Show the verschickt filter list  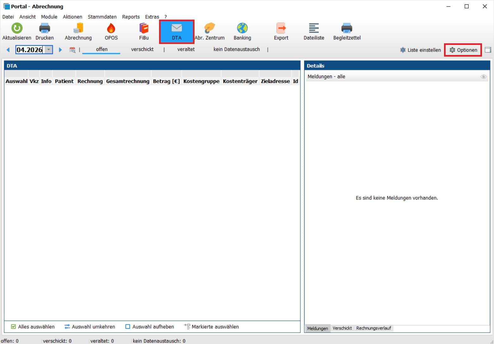pos(142,49)
